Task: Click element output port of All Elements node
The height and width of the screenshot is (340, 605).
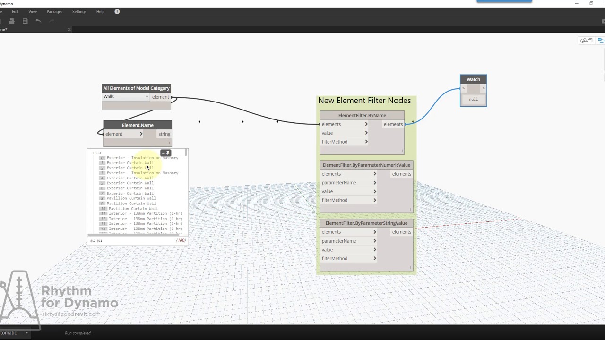Action: tap(160, 97)
